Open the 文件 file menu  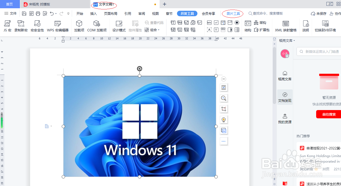[11, 13]
